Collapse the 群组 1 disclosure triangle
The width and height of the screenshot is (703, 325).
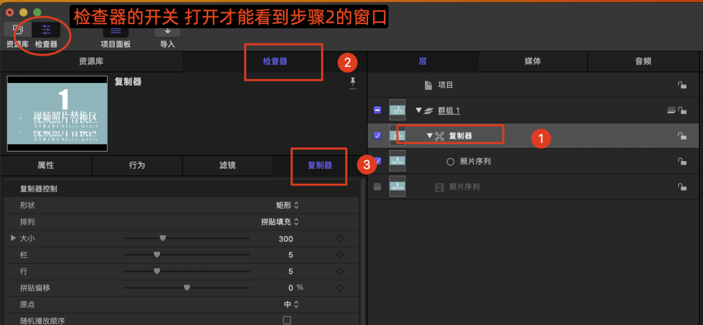tap(418, 110)
